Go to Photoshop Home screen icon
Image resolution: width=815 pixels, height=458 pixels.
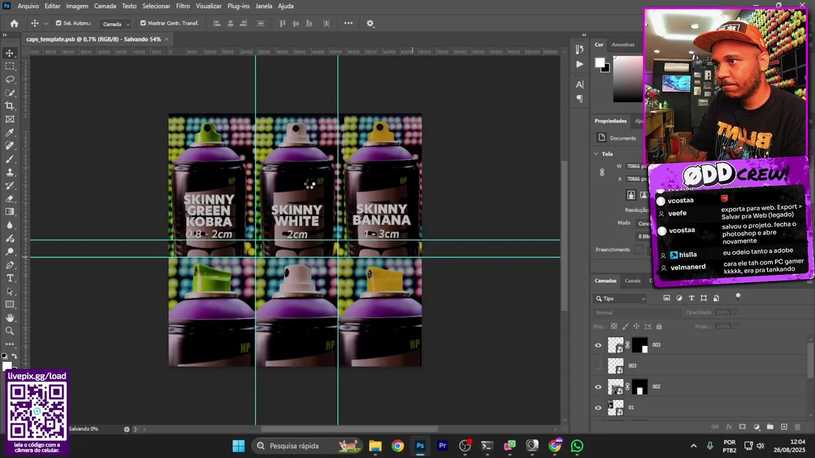[x=14, y=24]
